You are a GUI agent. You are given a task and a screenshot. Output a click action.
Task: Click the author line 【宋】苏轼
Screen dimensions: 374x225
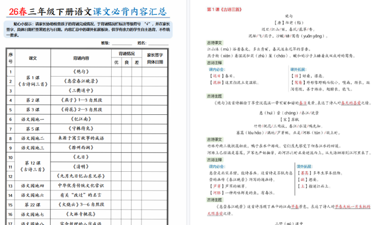289,120
